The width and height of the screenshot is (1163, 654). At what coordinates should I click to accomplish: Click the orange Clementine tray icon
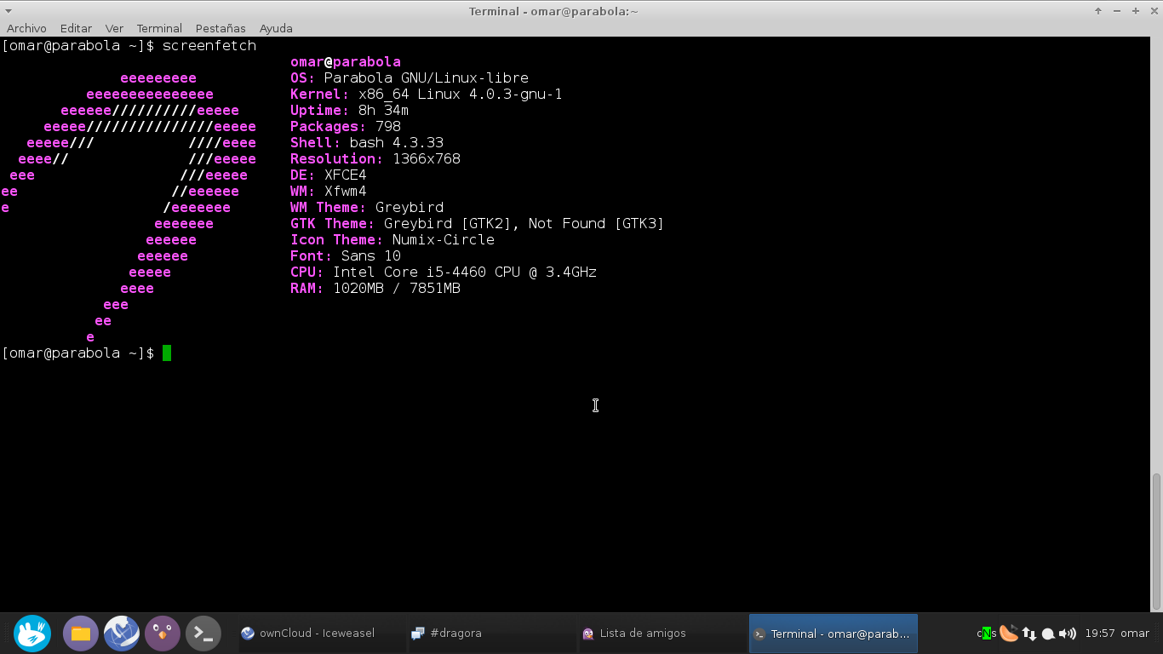tap(1009, 633)
